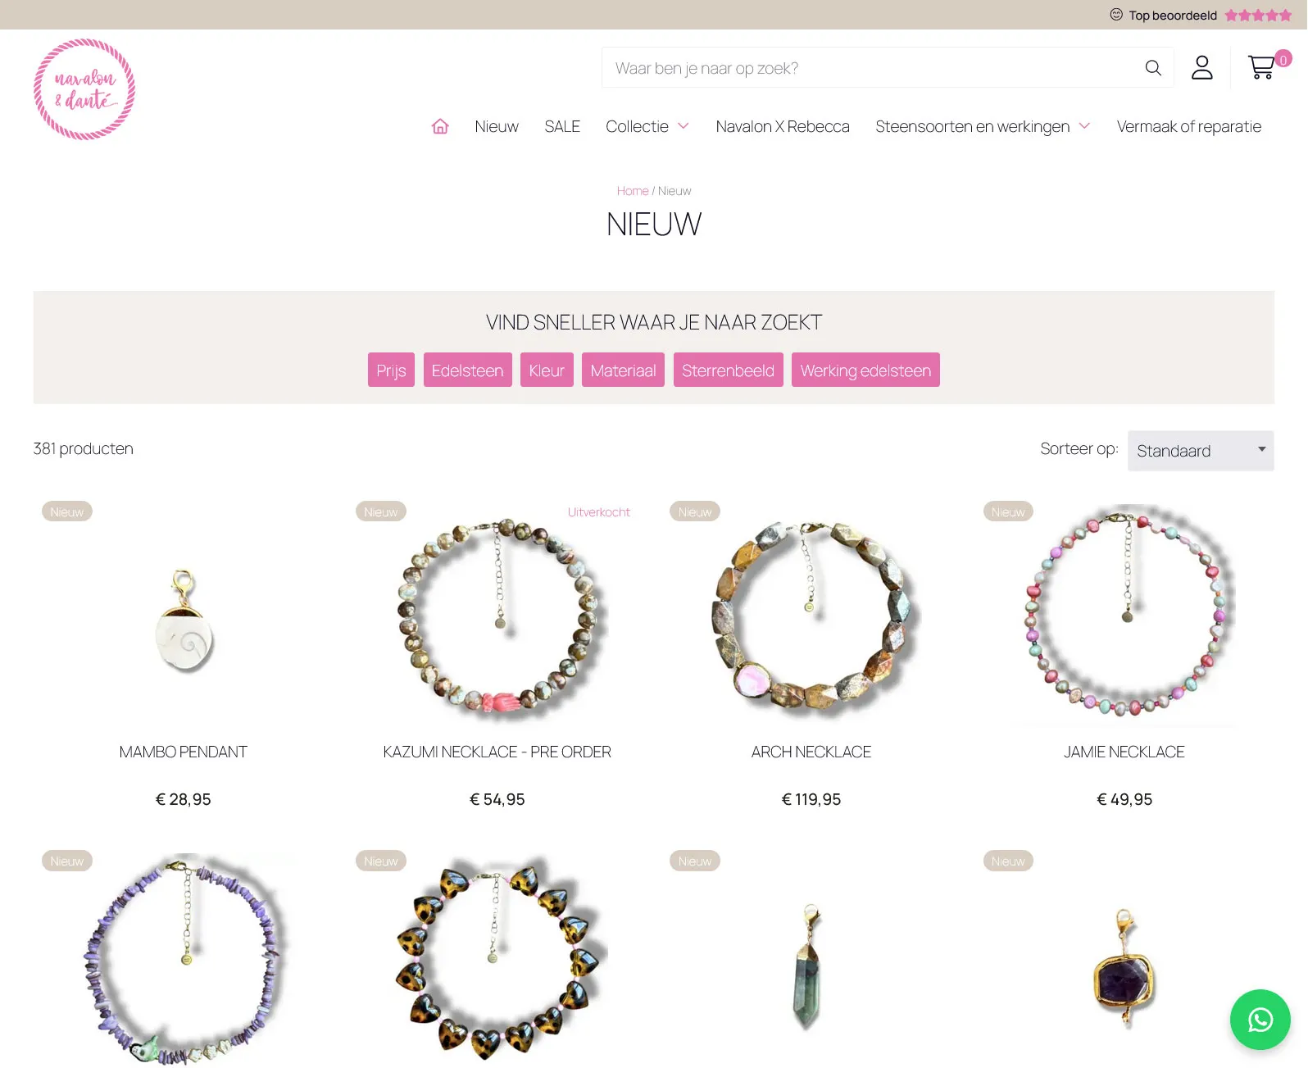The width and height of the screenshot is (1308, 1068).
Task: Open Vermaak of reparatie page
Action: 1189,126
